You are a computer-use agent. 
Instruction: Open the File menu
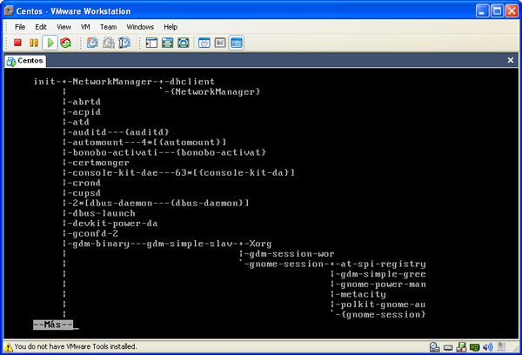click(x=20, y=27)
